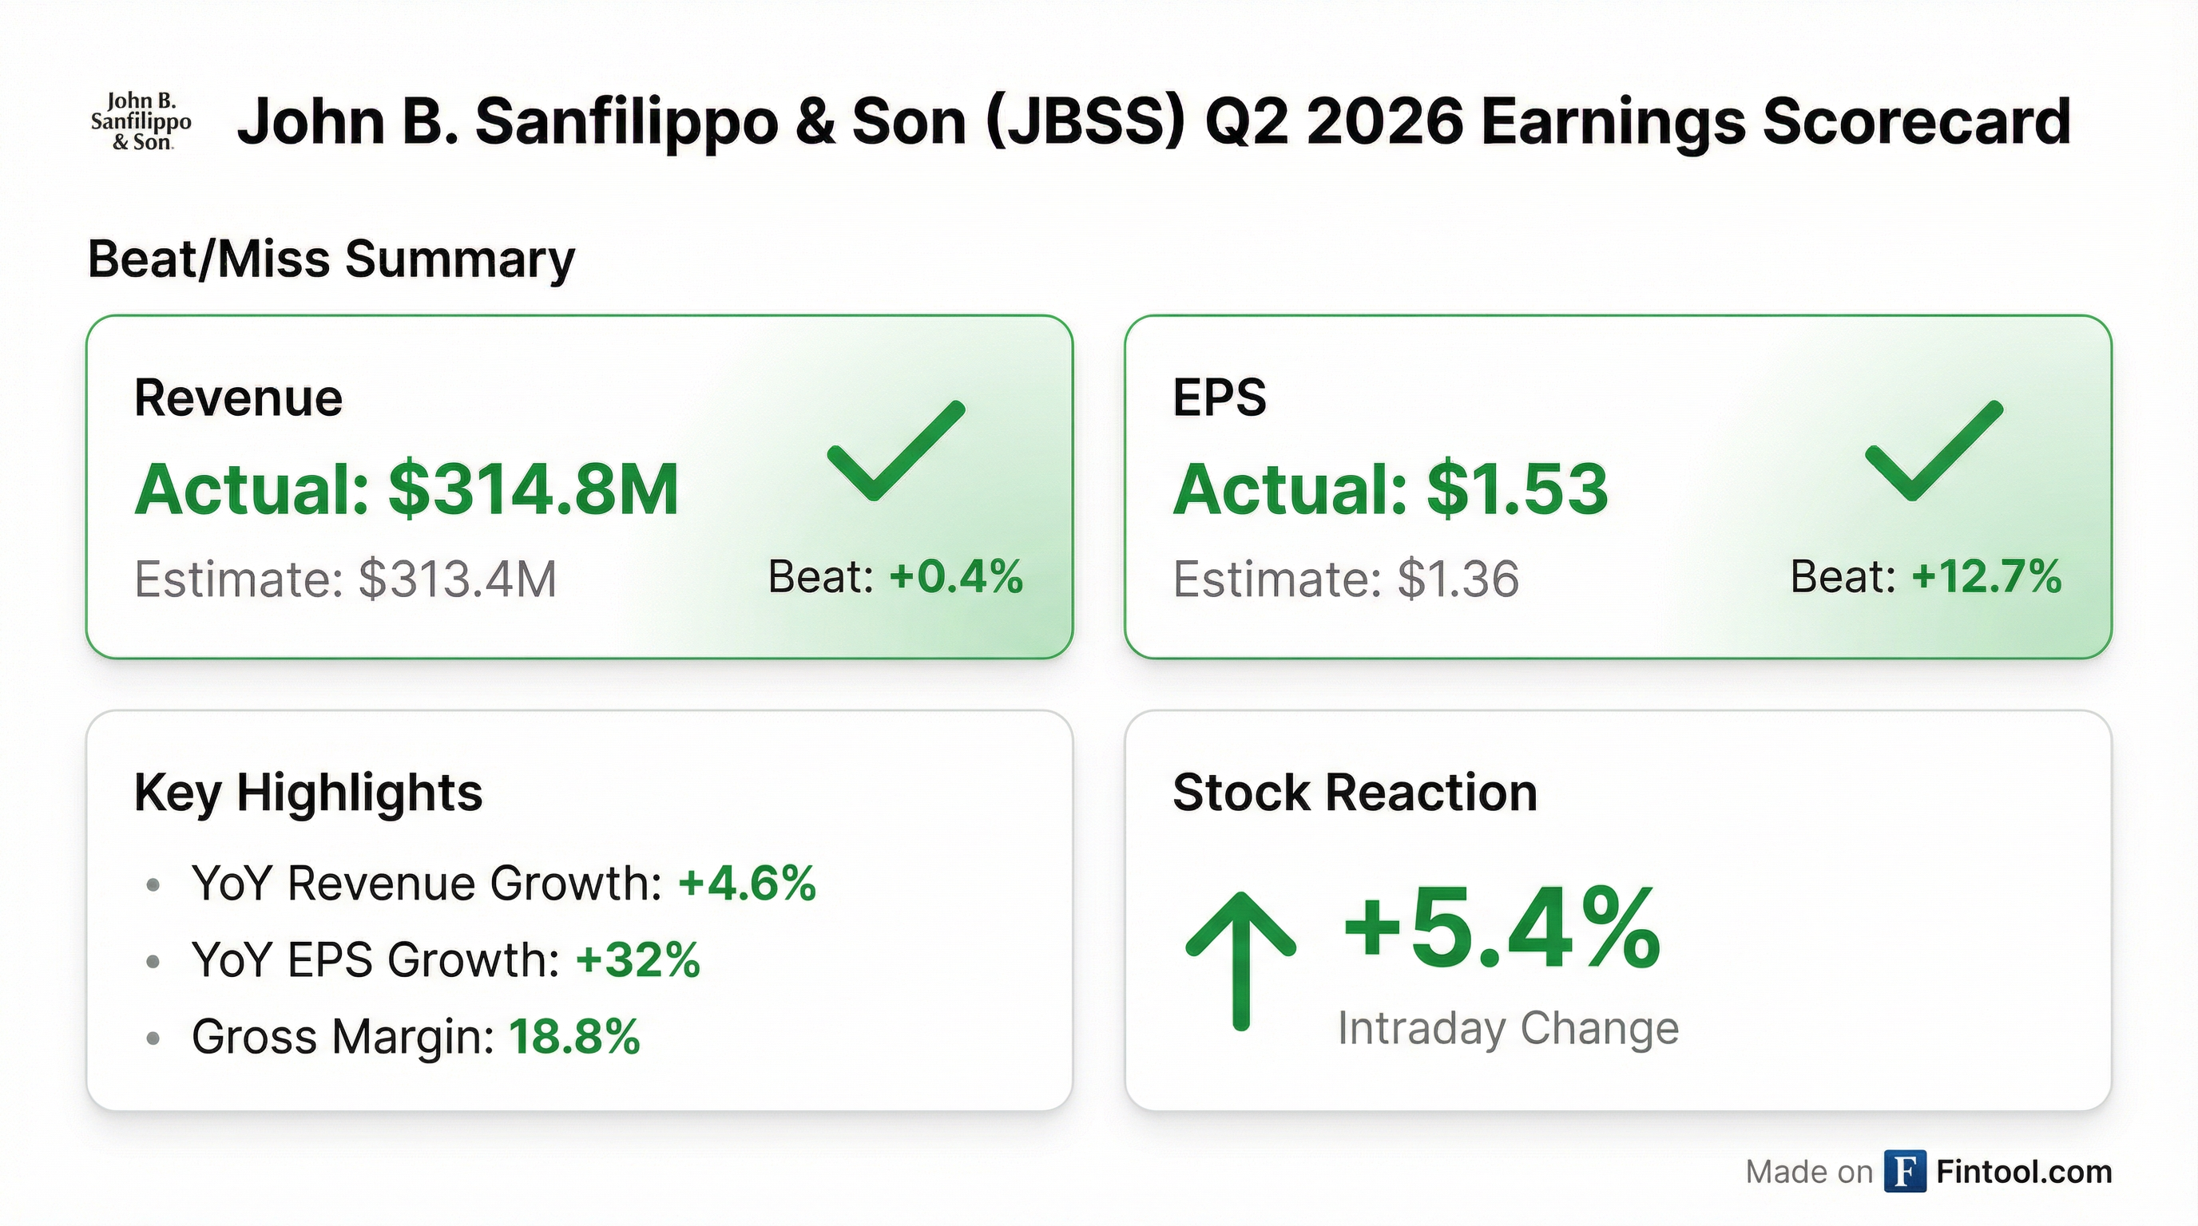
Task: Click the Gross Margin 18.8% line
Action: 415,1037
